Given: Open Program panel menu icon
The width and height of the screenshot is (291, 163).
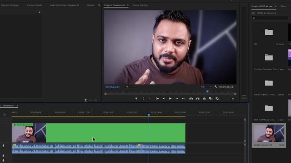Looking at the screenshot, I should click(128, 5).
